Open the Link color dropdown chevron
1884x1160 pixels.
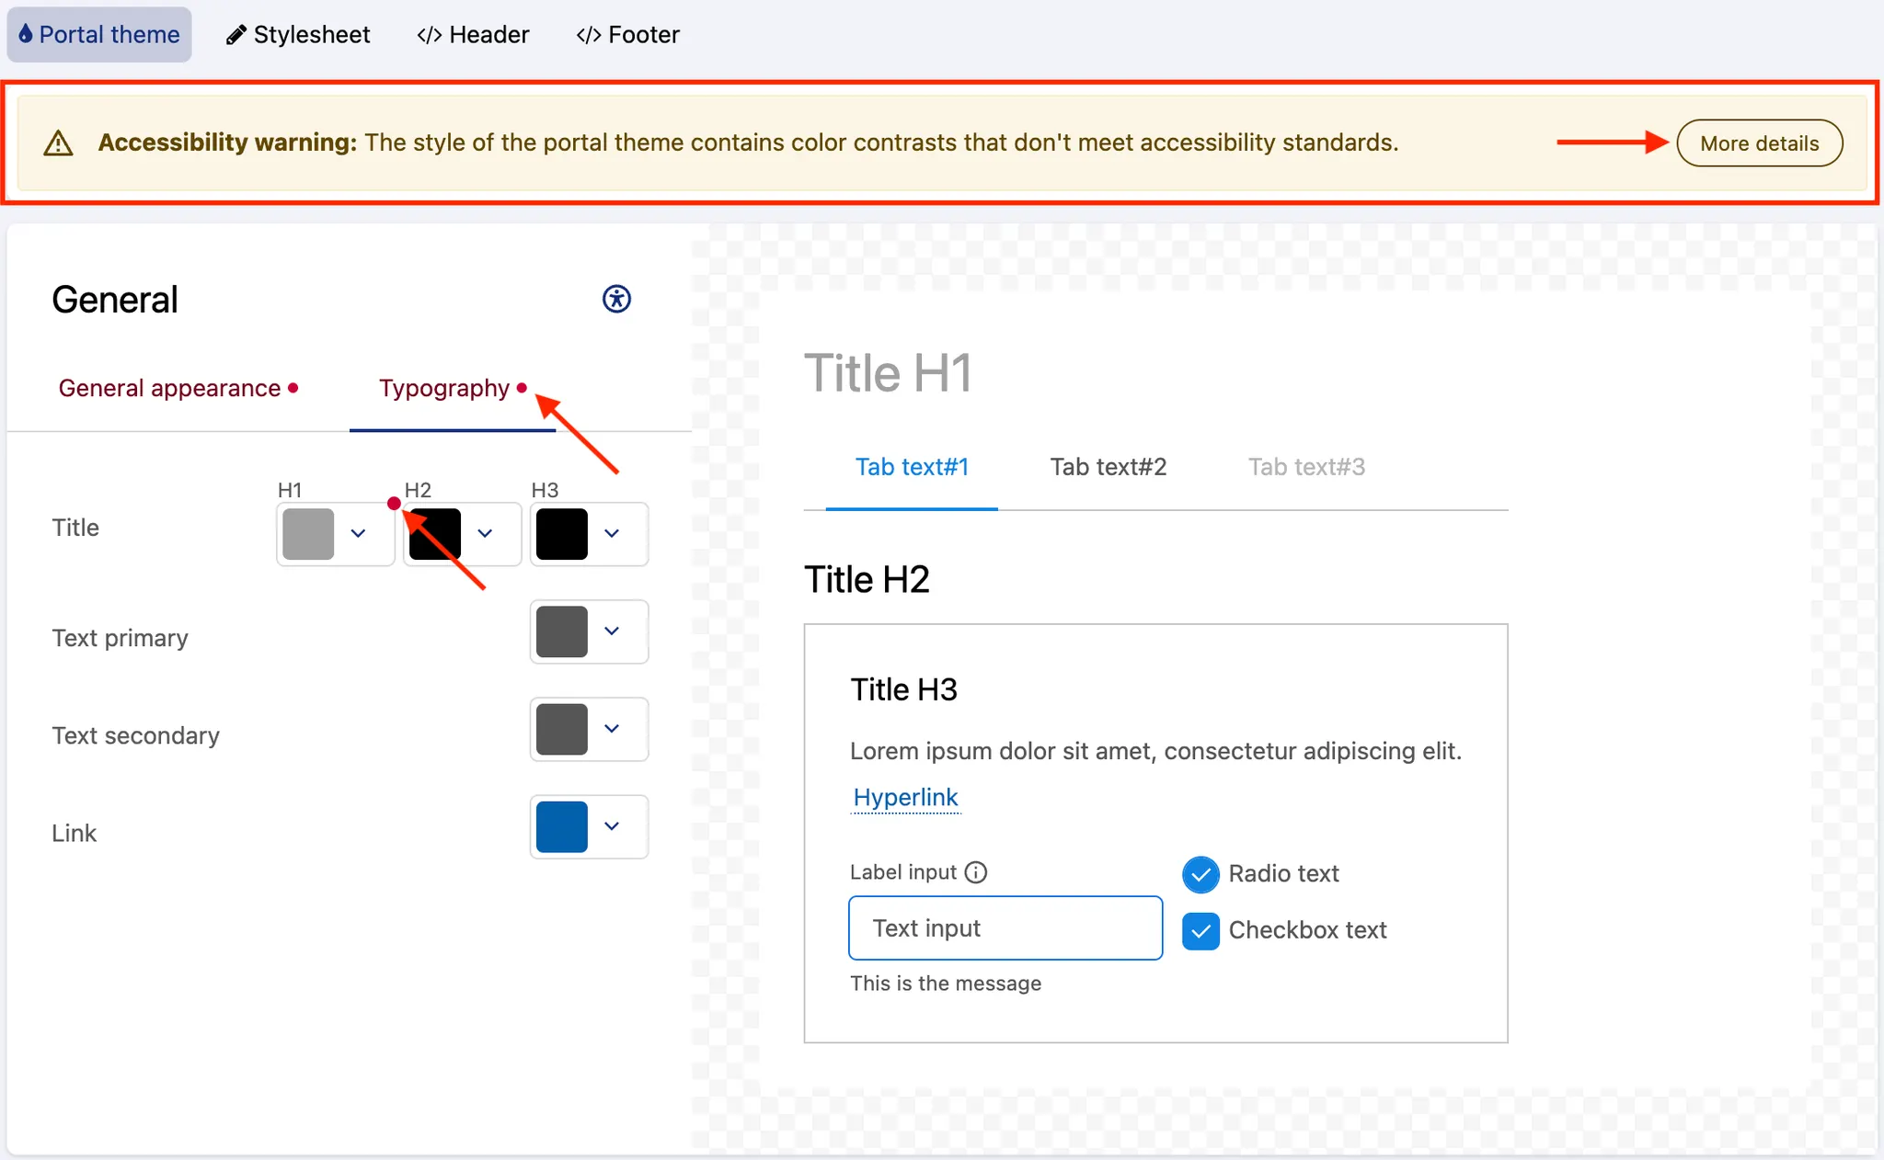pos(612,825)
